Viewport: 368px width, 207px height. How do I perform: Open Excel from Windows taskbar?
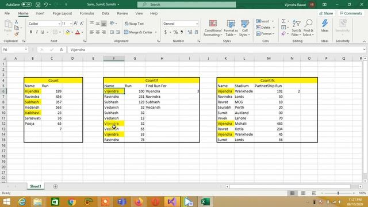tap(206, 202)
